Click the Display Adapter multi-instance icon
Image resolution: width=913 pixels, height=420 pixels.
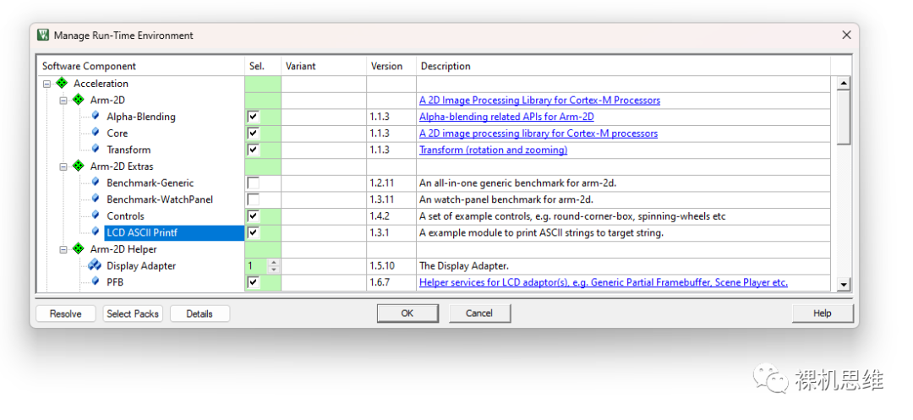[x=95, y=265]
